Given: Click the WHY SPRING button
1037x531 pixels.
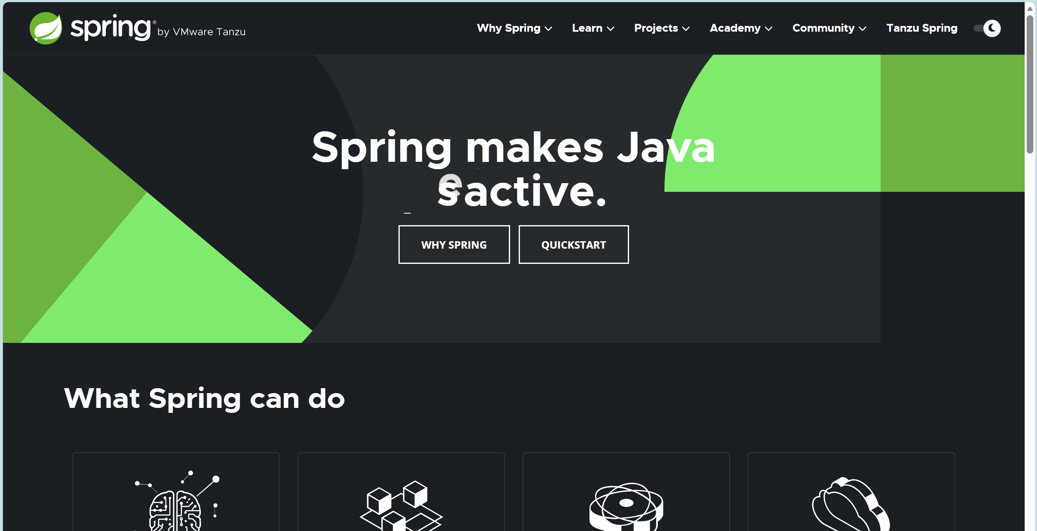Looking at the screenshot, I should click(x=454, y=245).
